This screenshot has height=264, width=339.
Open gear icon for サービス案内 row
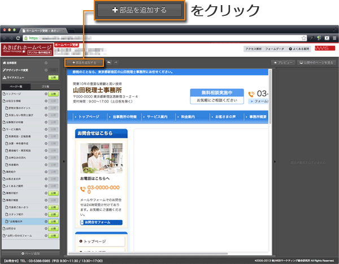click(46, 129)
